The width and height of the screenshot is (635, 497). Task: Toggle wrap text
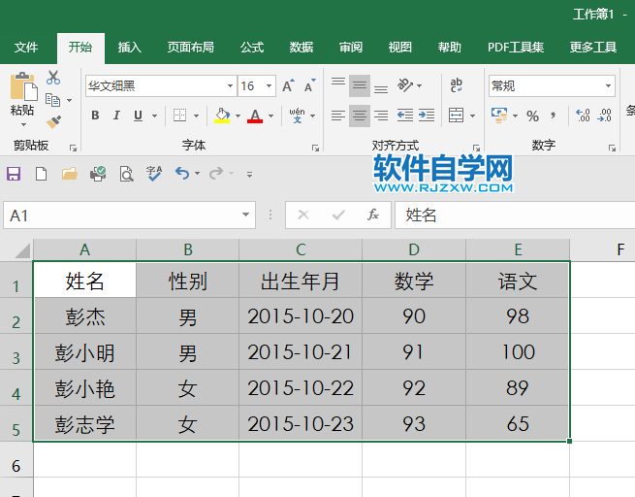(x=457, y=85)
